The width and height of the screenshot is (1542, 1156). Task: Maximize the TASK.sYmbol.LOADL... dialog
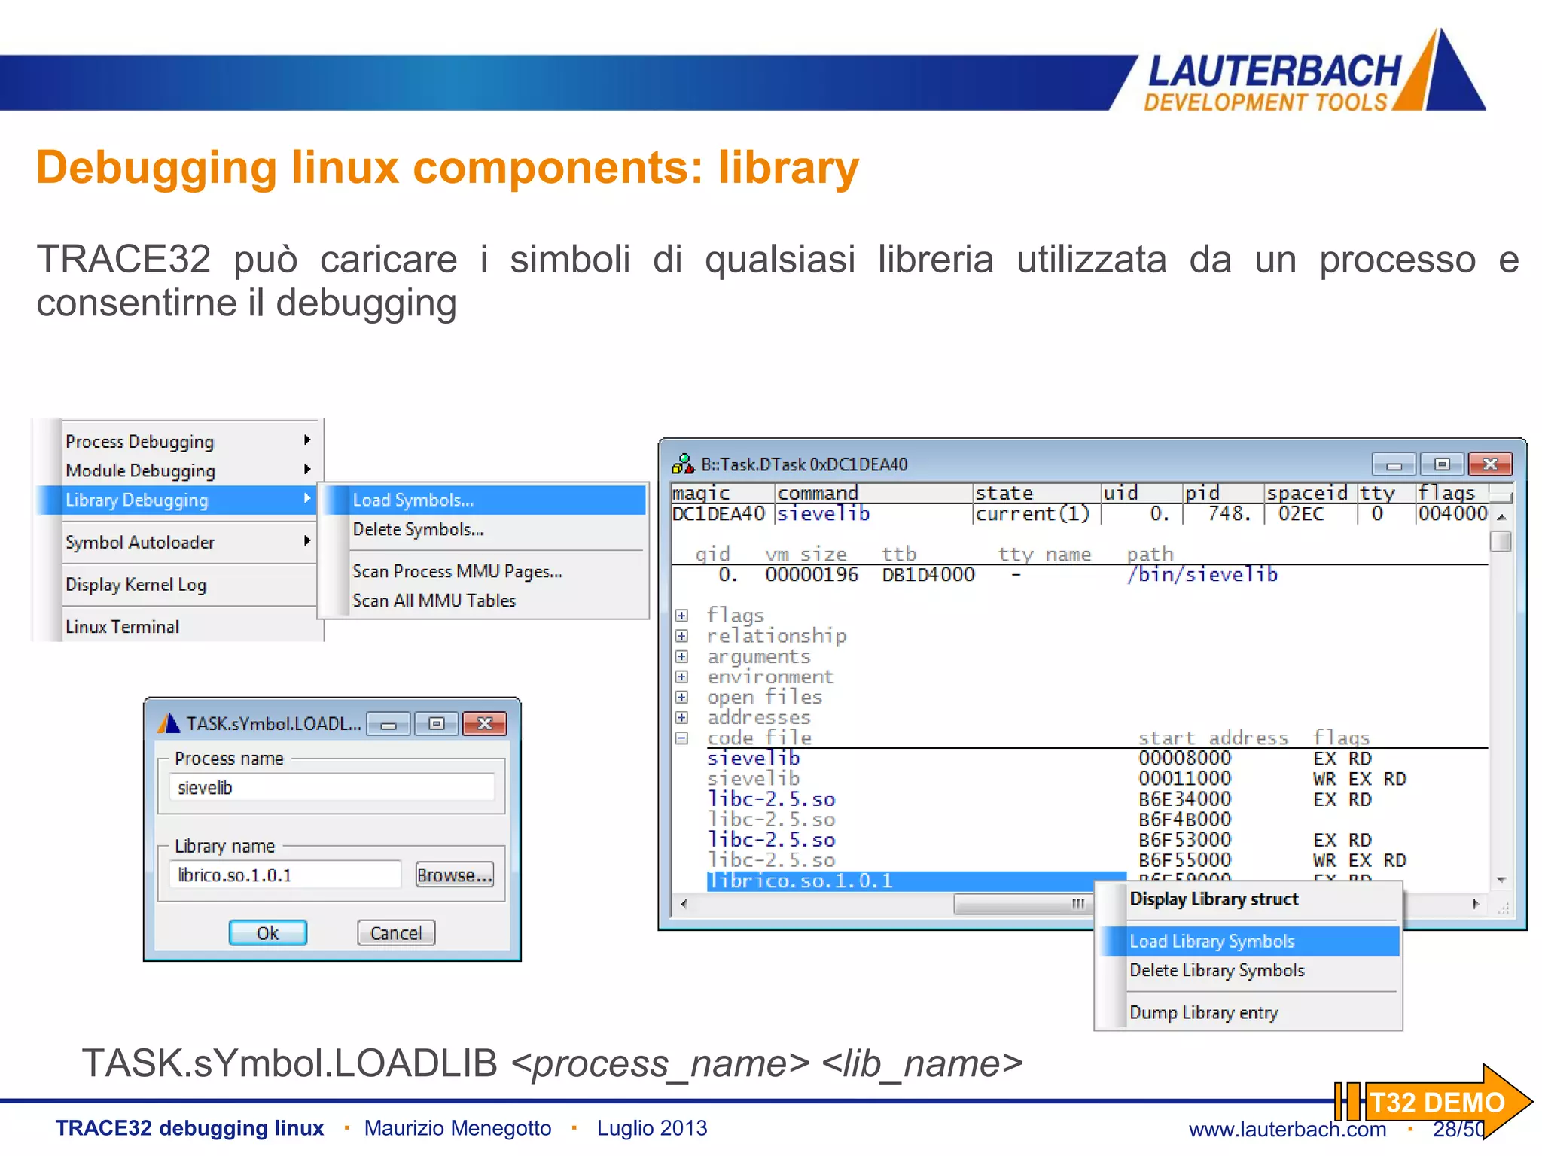(x=437, y=723)
